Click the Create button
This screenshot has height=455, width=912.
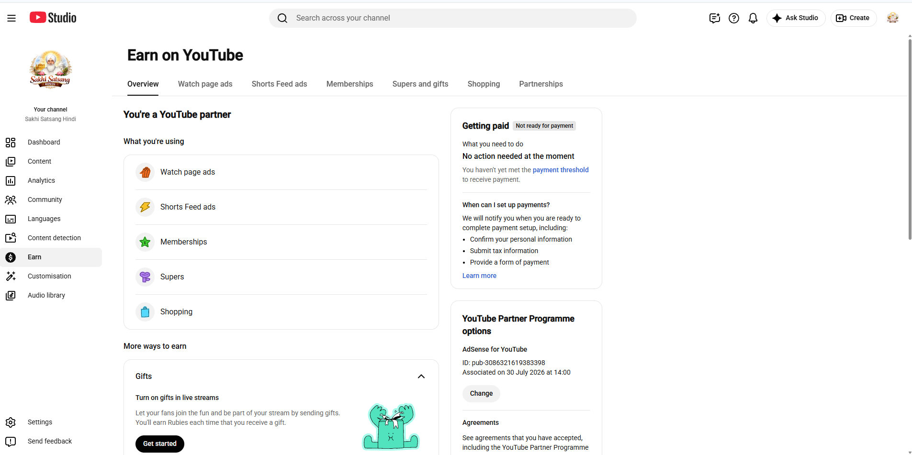(853, 18)
